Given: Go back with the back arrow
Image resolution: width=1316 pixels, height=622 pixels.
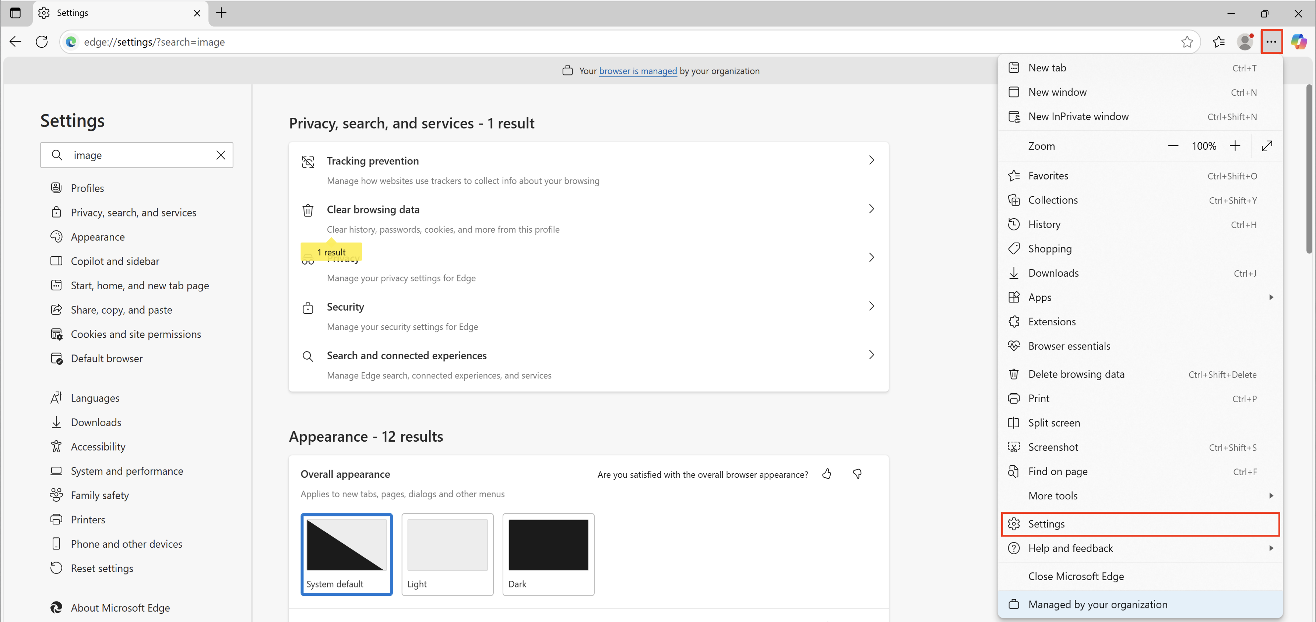Looking at the screenshot, I should 15,42.
